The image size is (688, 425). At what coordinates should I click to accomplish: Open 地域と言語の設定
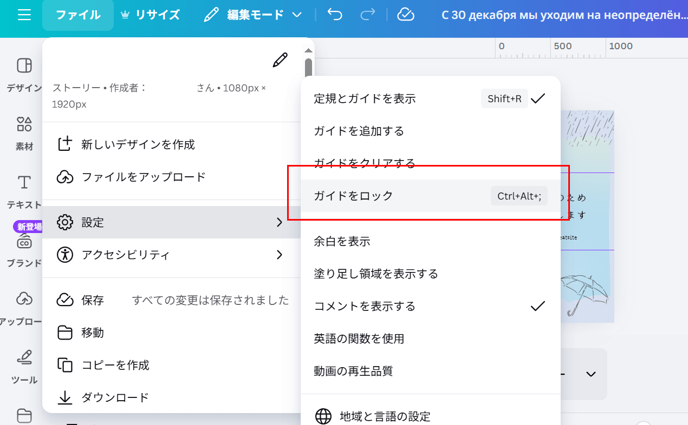431,415
